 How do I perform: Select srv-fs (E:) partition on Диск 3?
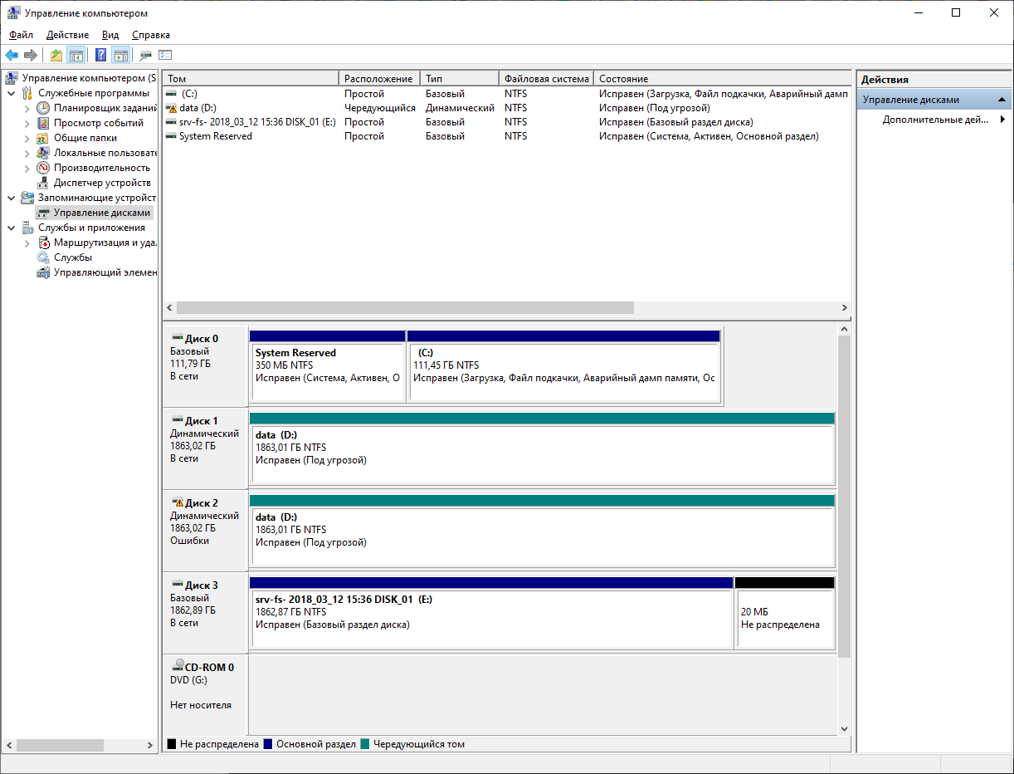pyautogui.click(x=491, y=613)
